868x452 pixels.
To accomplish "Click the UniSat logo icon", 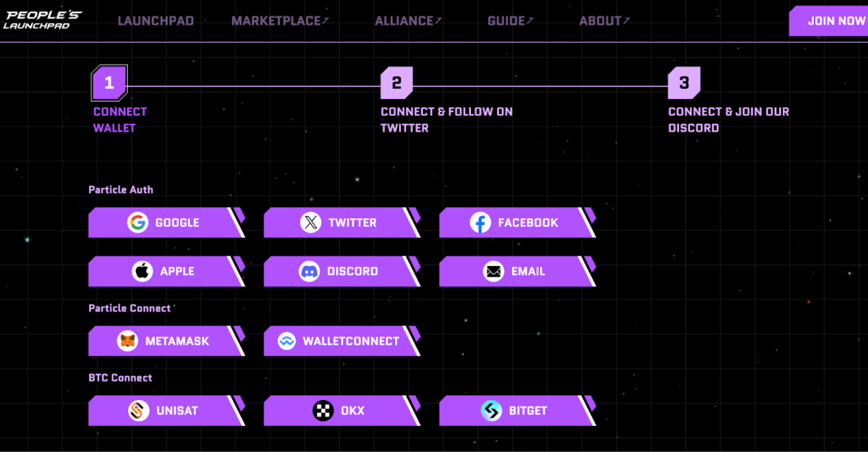I will point(139,411).
